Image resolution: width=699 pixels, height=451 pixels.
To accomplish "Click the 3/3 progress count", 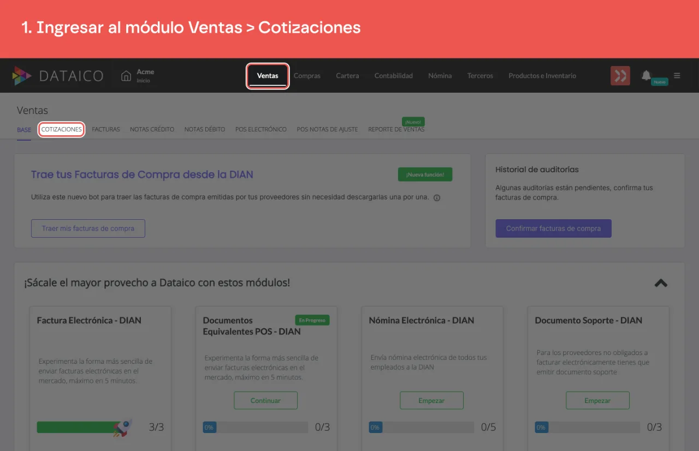I will click(x=156, y=427).
